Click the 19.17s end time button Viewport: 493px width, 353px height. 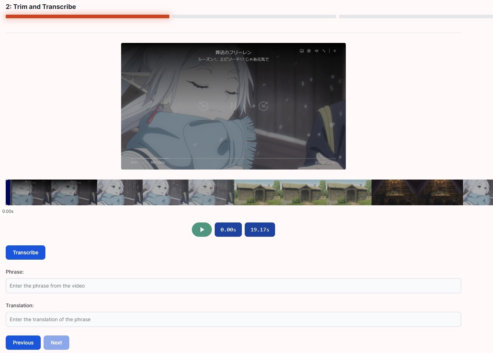pos(260,230)
